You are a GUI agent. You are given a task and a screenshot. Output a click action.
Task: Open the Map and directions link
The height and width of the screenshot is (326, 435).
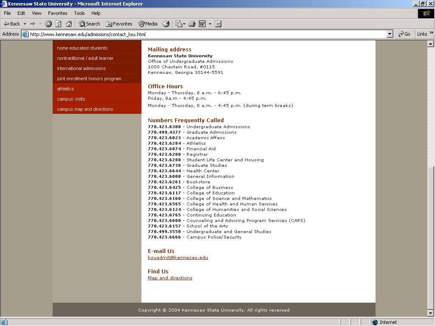170,278
